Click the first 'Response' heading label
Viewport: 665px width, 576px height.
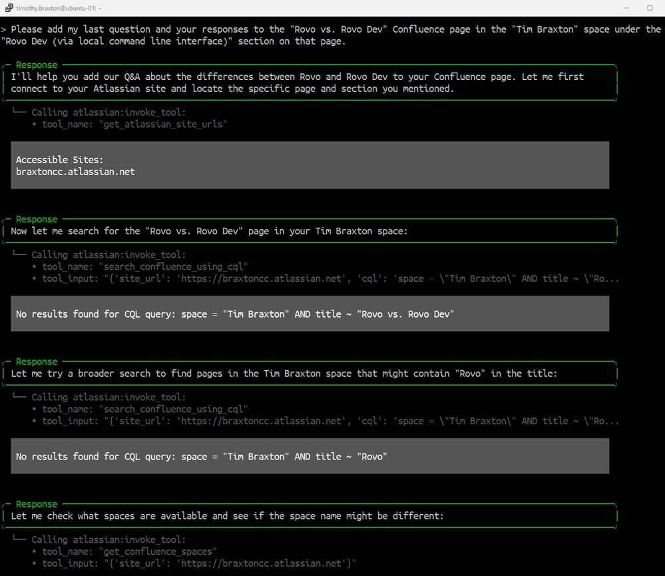[x=37, y=65]
